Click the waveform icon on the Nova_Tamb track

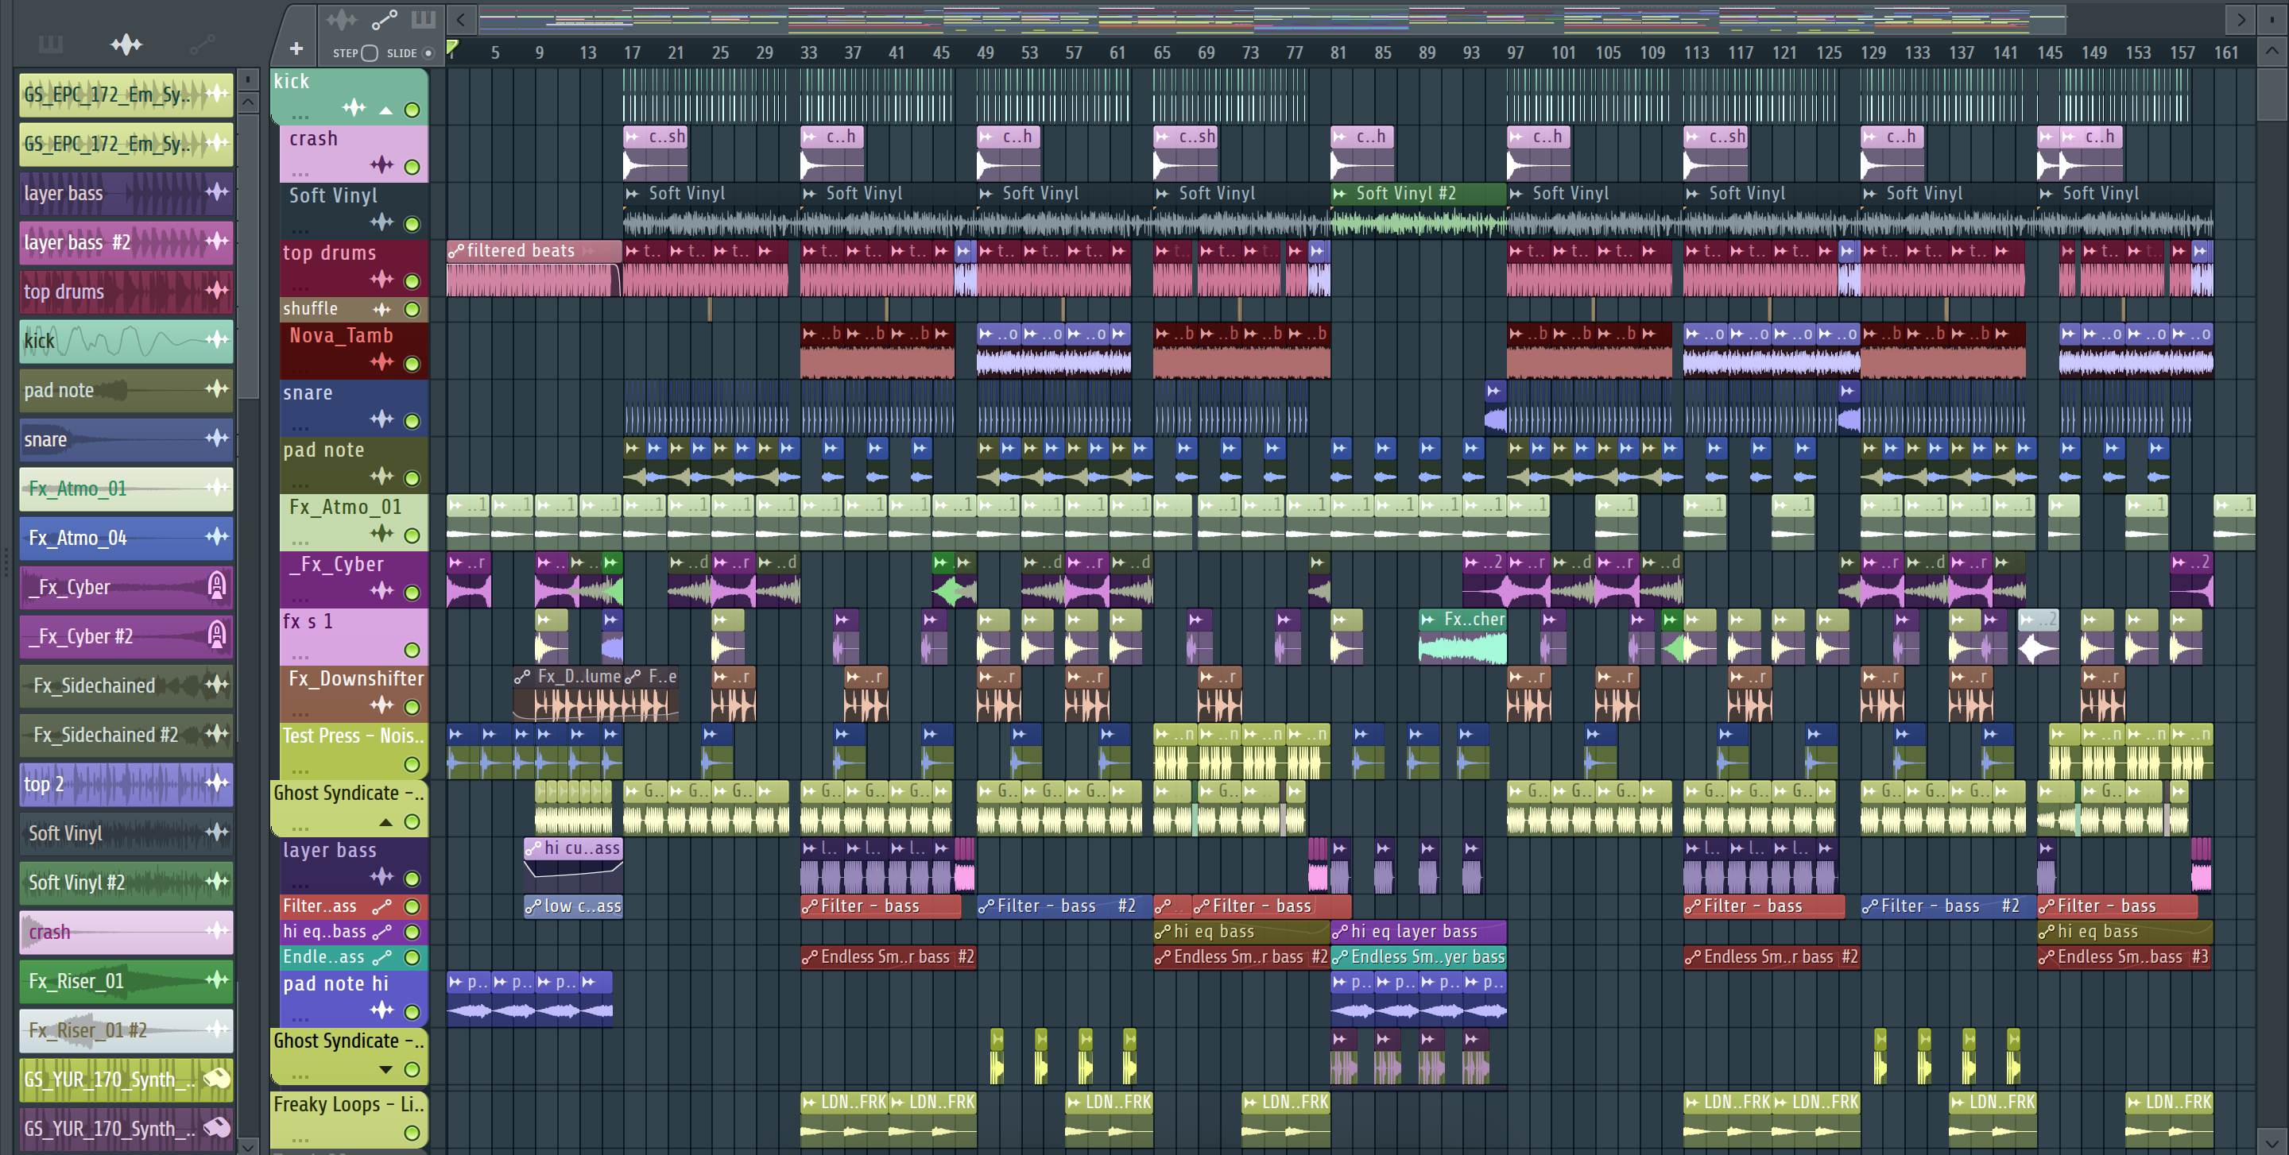[382, 362]
